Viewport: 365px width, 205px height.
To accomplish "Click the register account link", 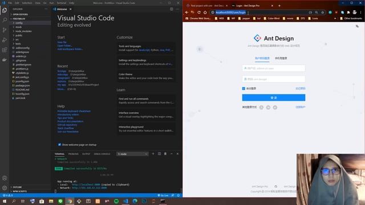I will pyautogui.click(x=301, y=107).
